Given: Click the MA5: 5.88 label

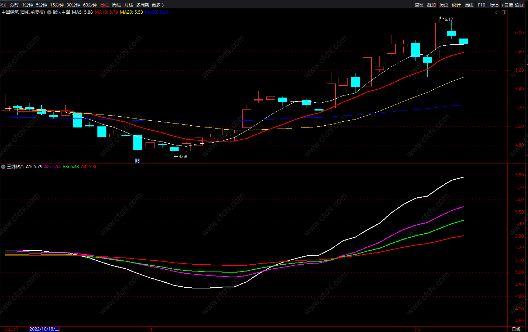Looking at the screenshot, I should 82,12.
